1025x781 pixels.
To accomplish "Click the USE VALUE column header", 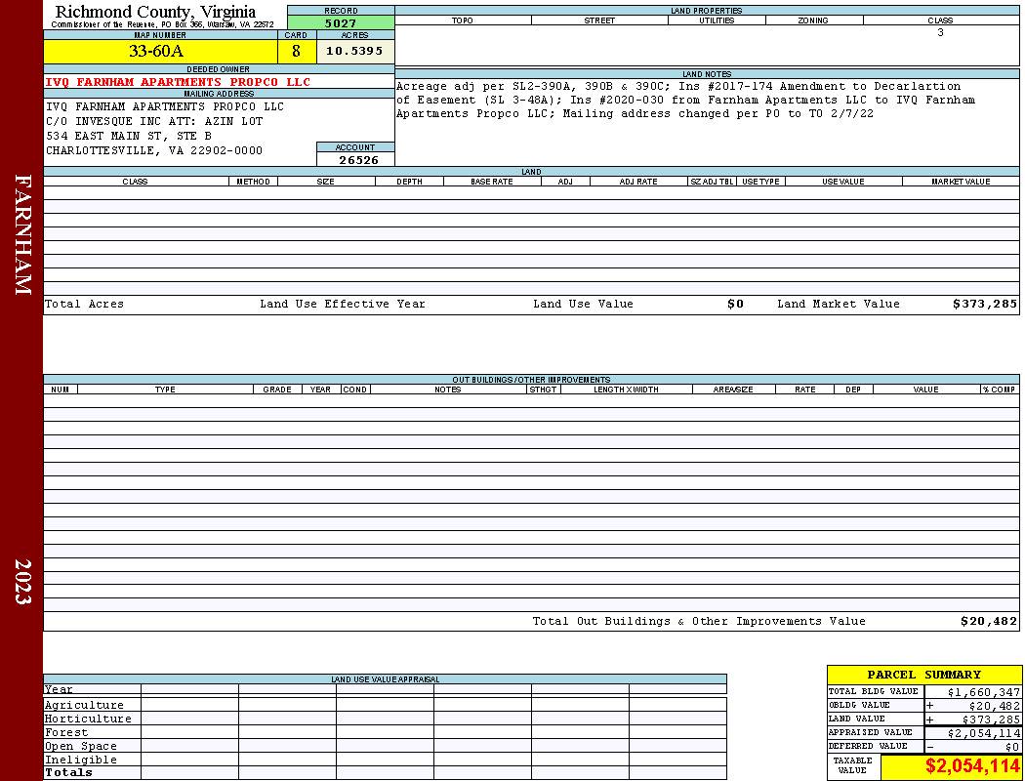I will pos(843,182).
